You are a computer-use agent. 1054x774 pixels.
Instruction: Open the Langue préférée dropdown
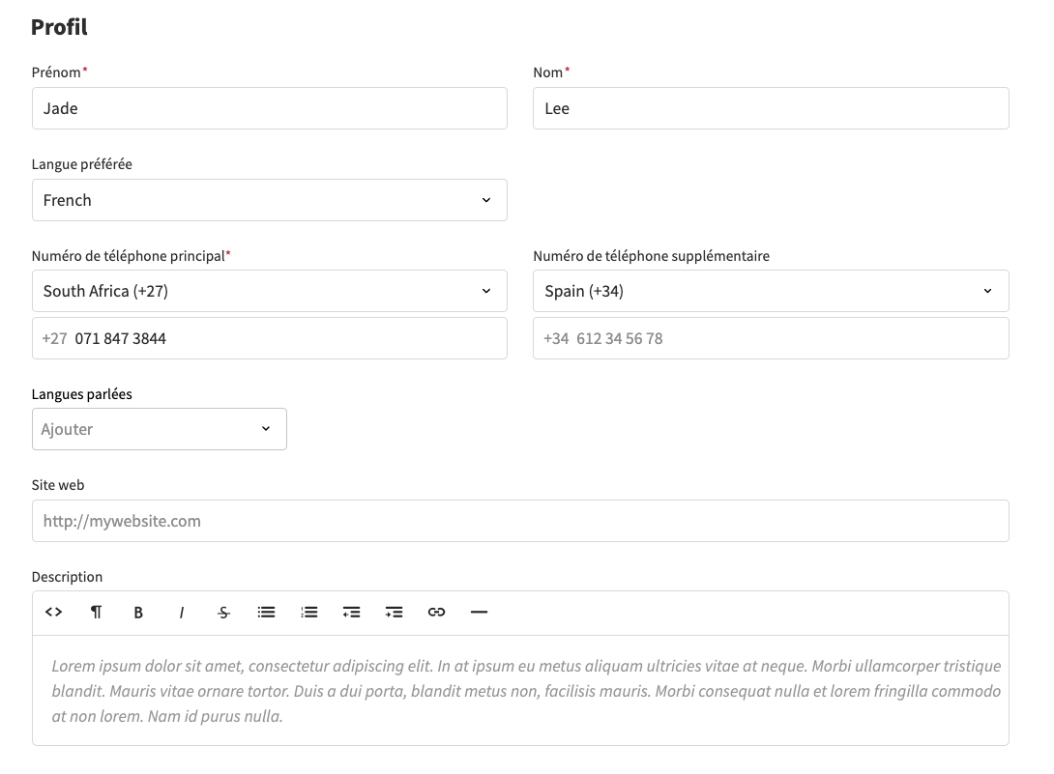click(x=269, y=200)
